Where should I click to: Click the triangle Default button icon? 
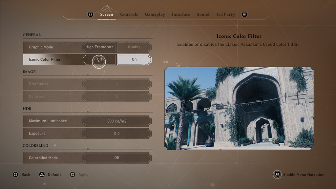(x=42, y=175)
